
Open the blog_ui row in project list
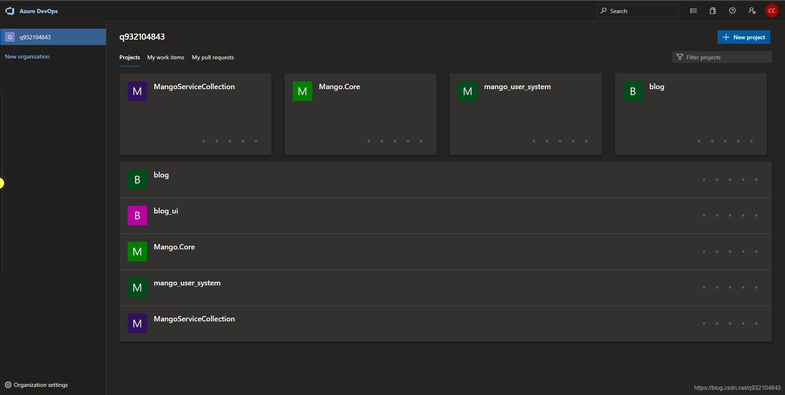tap(446, 215)
